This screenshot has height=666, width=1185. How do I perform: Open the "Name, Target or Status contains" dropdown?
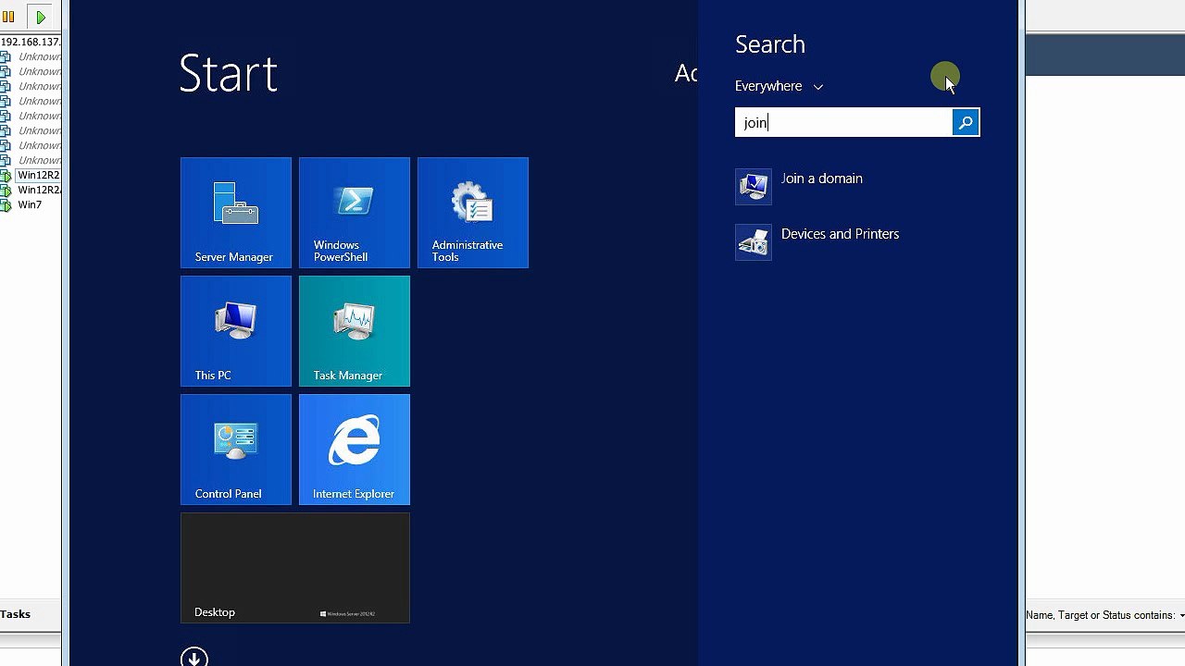click(x=1104, y=615)
